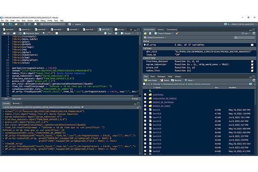
Task: Close the item75.R tab
Action: 110,30
